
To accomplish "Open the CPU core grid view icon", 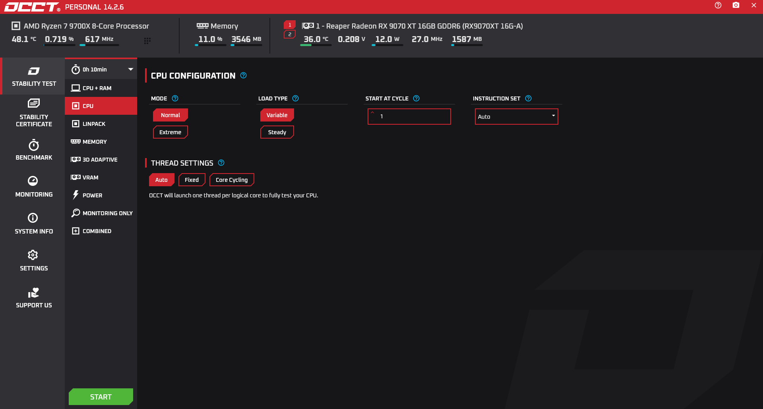I will [147, 41].
